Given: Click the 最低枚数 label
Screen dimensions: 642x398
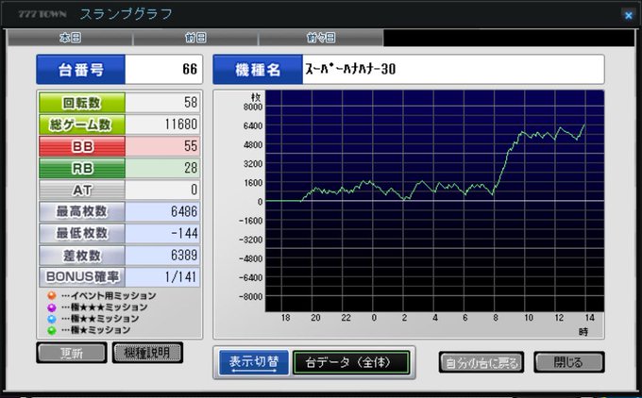Looking at the screenshot, I should click(82, 234).
